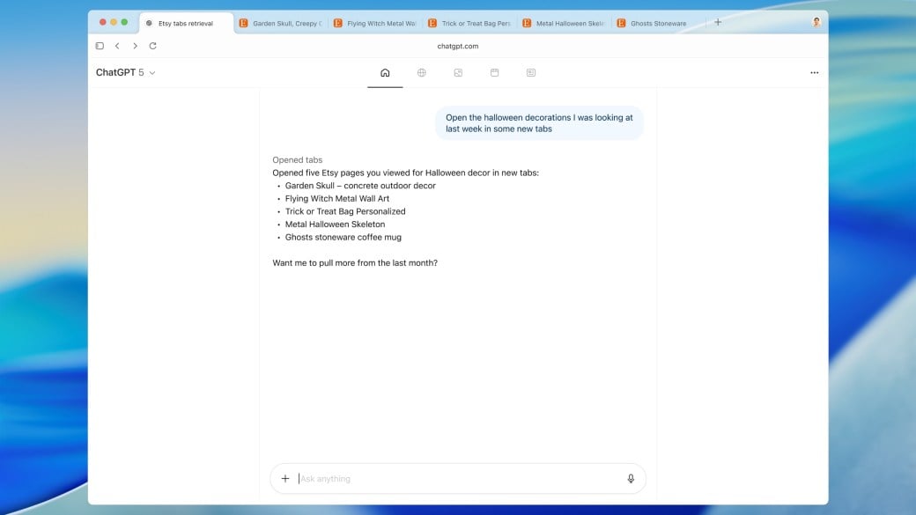
Task: Click the microphone voice input icon
Action: click(631, 479)
